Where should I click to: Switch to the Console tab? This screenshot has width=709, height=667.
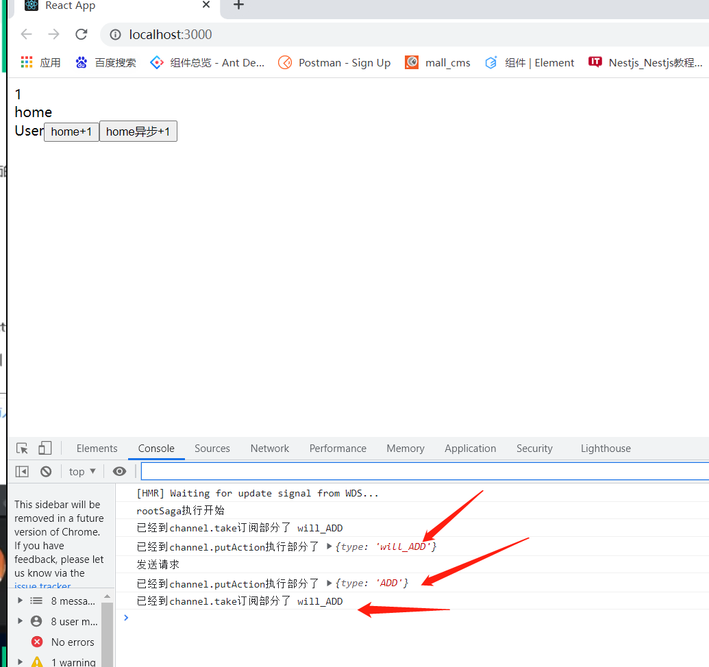[156, 449]
